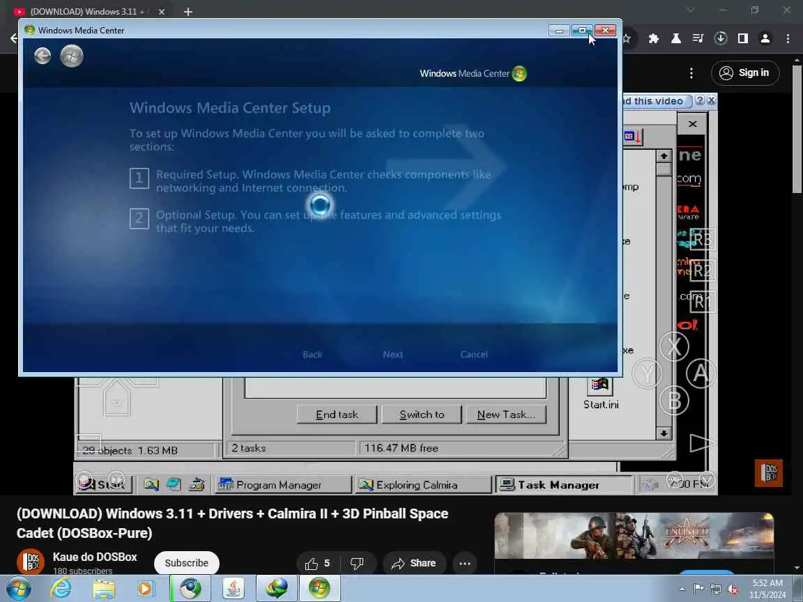
Task: Select the Windows Media Center logo orb
Action: 519,73
